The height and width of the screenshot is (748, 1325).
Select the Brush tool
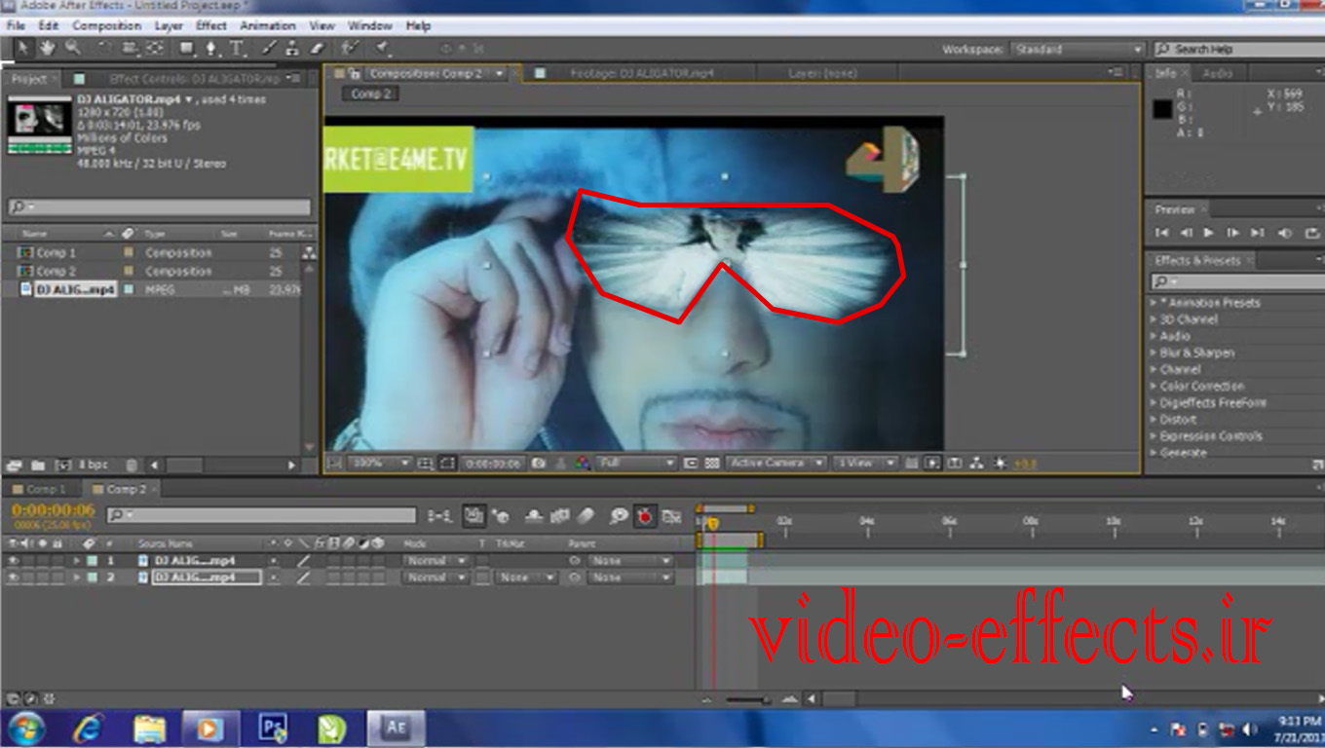click(270, 48)
